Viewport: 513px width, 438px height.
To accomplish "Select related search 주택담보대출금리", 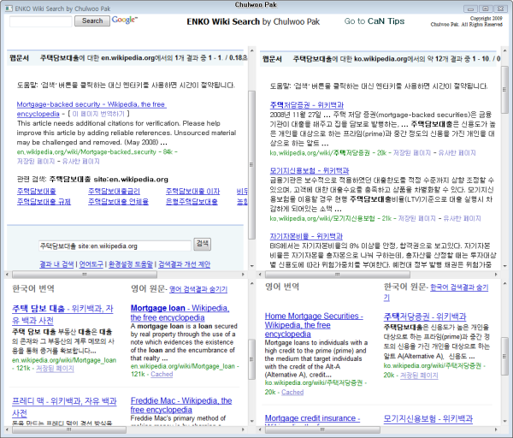I will pyautogui.click(x=114, y=191).
